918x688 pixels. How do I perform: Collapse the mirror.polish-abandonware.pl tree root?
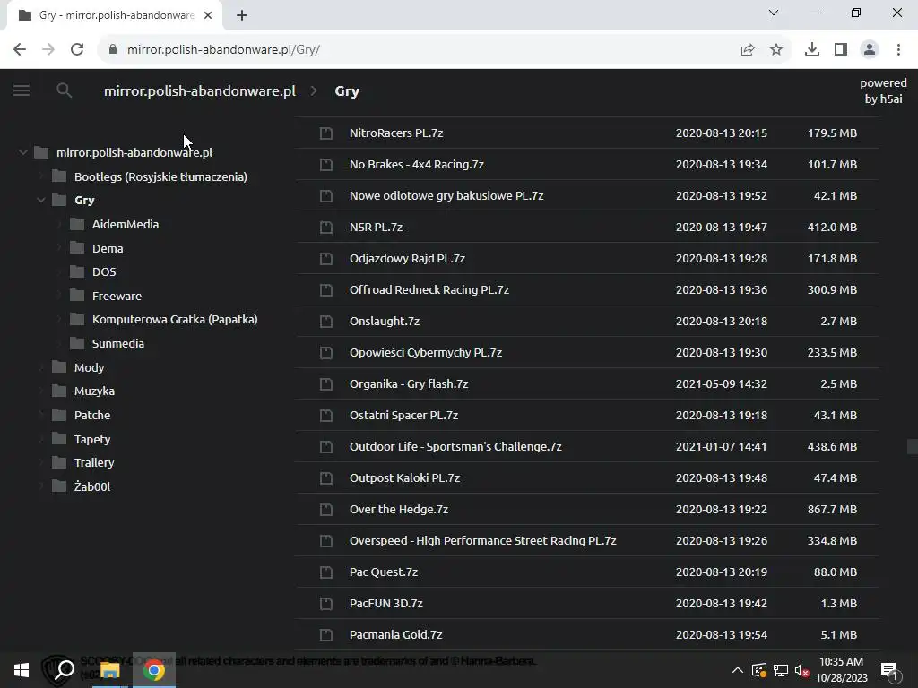[x=22, y=152]
